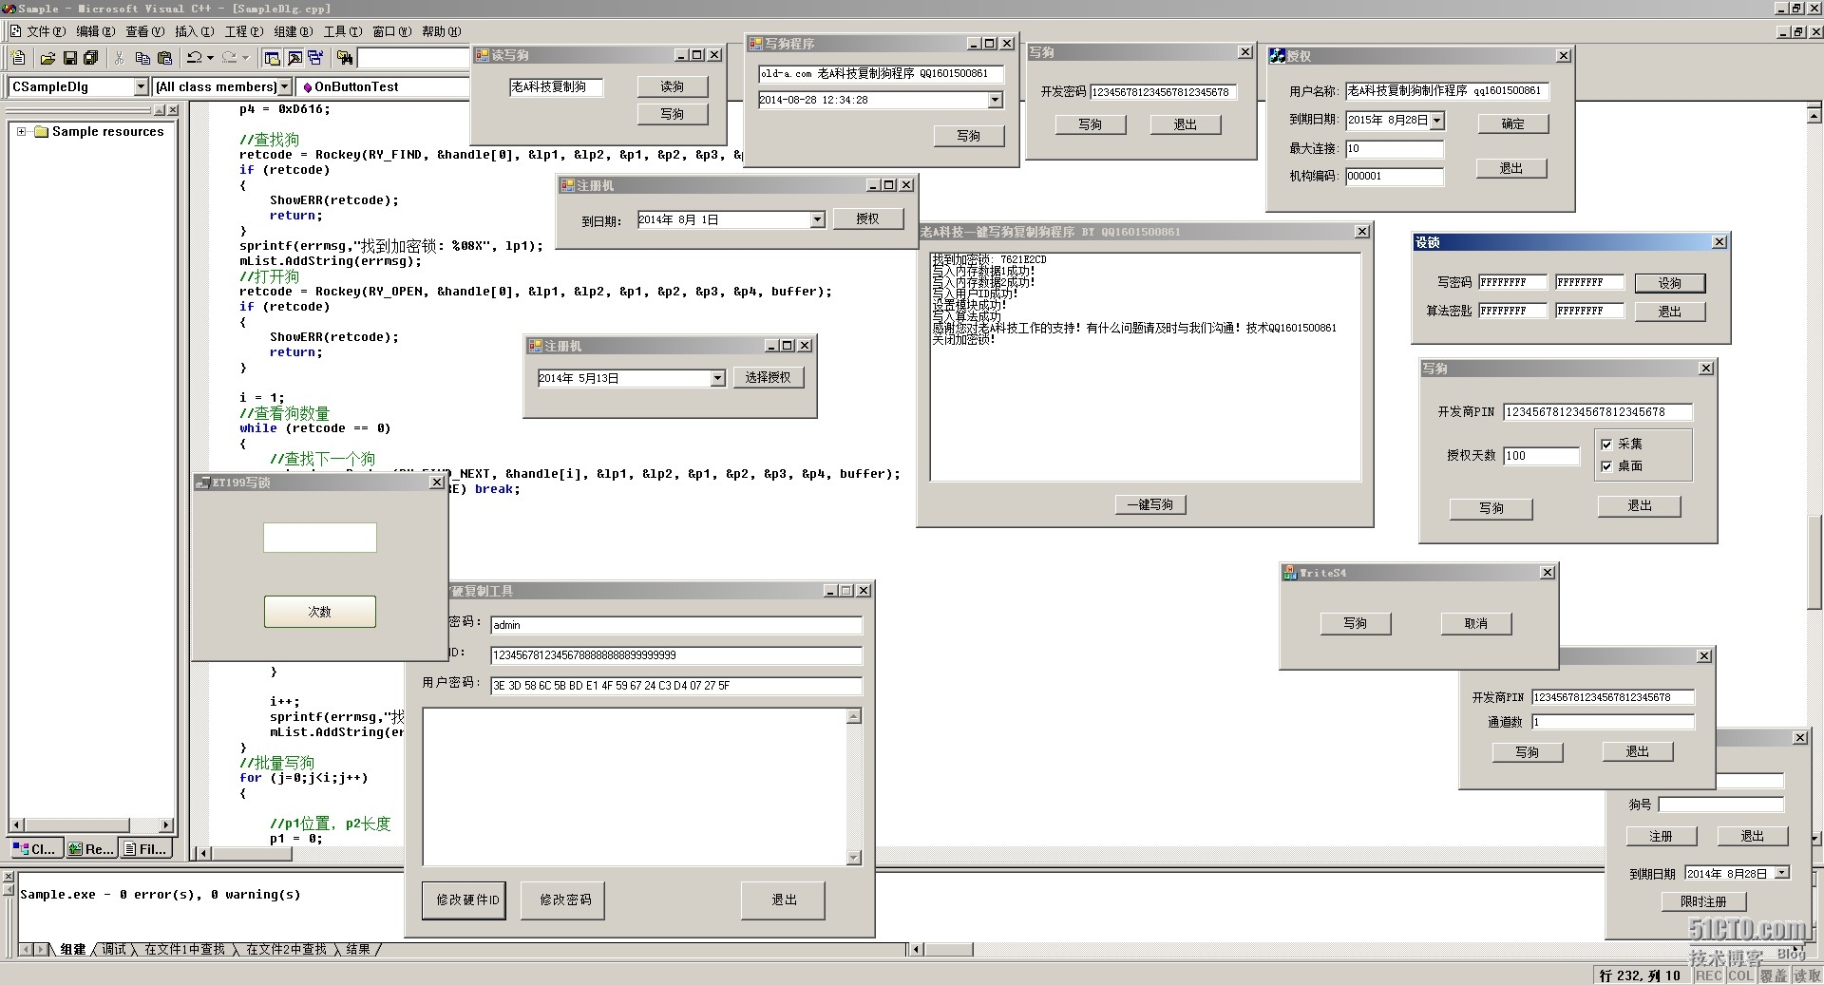The image size is (1824, 985).
Task: Click the OnButtonTest member function icon
Action: pyautogui.click(x=307, y=86)
